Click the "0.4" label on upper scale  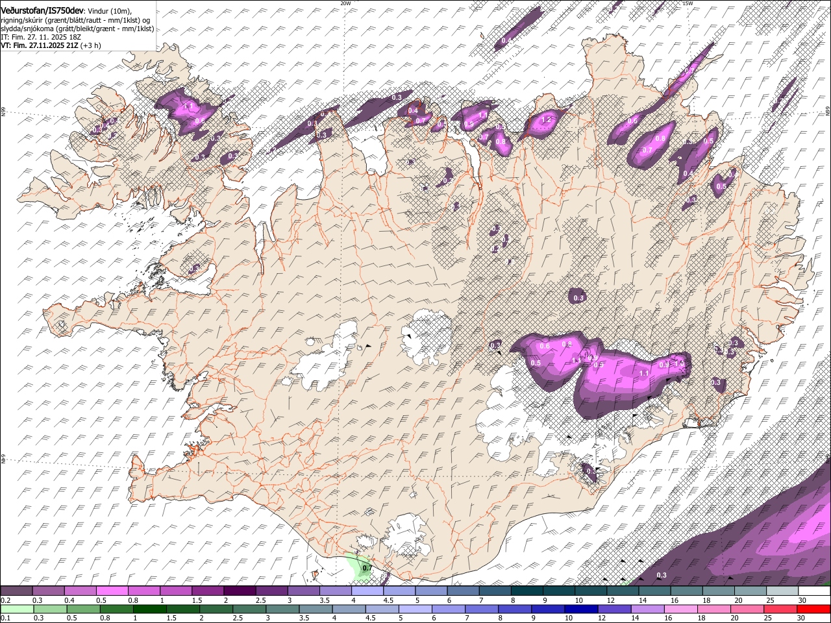(x=69, y=600)
